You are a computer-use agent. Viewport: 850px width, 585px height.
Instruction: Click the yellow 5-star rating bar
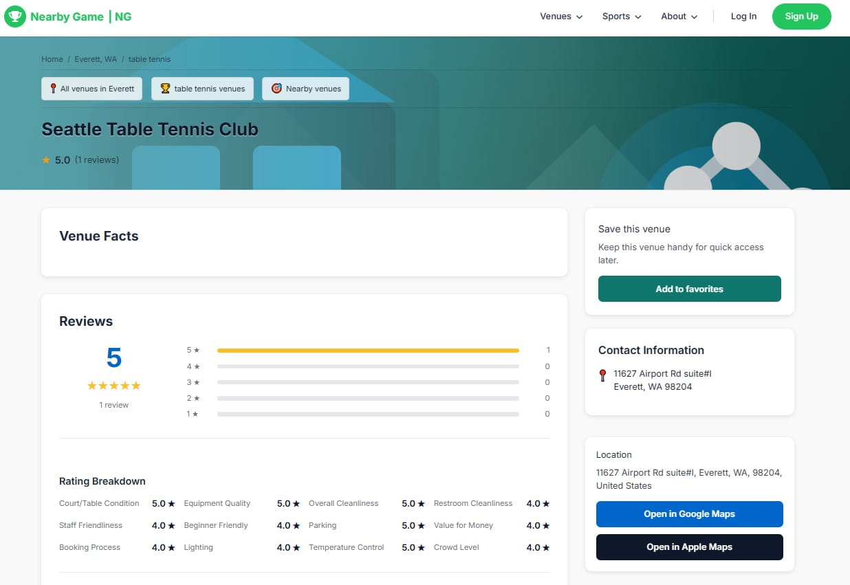point(368,350)
